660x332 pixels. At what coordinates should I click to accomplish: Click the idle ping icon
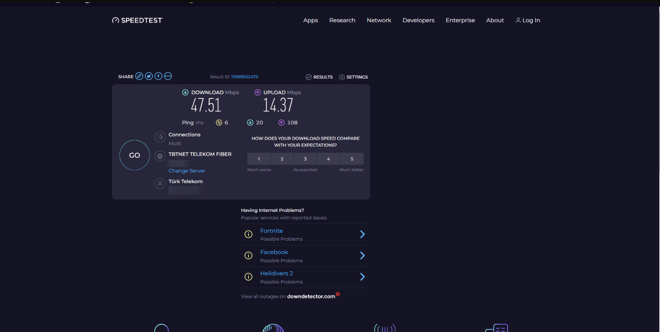(x=219, y=123)
